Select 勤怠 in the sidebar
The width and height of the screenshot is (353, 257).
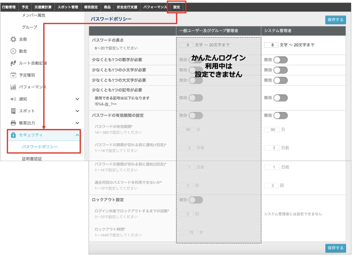(23, 51)
